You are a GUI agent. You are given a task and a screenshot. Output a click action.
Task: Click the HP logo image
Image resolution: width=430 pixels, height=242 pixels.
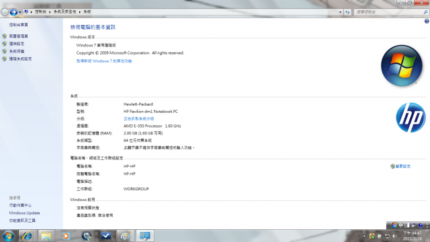(411, 118)
